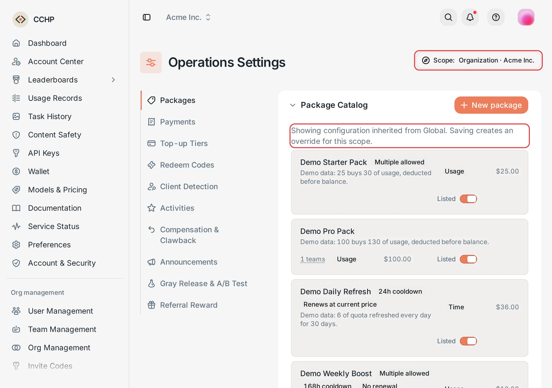Click the New package button

coord(491,105)
